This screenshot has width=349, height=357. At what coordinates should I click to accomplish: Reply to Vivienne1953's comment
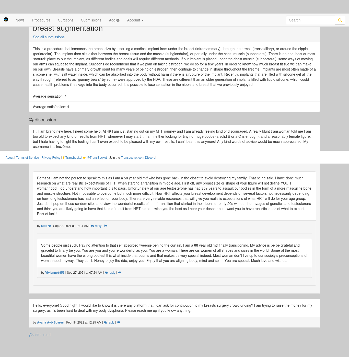(110, 273)
